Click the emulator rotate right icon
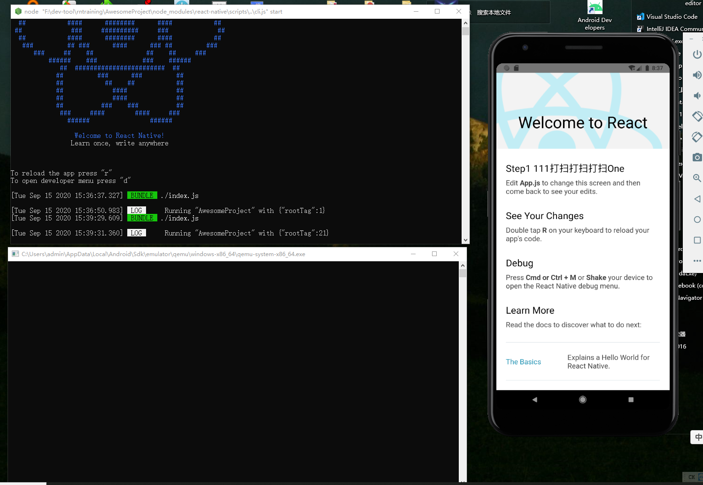The image size is (703, 485). (697, 136)
